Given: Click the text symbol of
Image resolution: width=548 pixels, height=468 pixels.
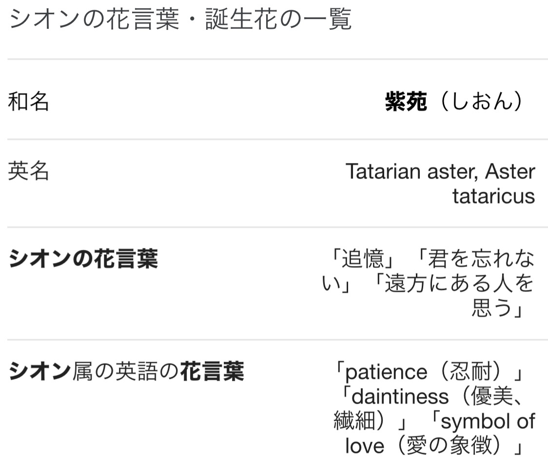Looking at the screenshot, I should point(488,421).
